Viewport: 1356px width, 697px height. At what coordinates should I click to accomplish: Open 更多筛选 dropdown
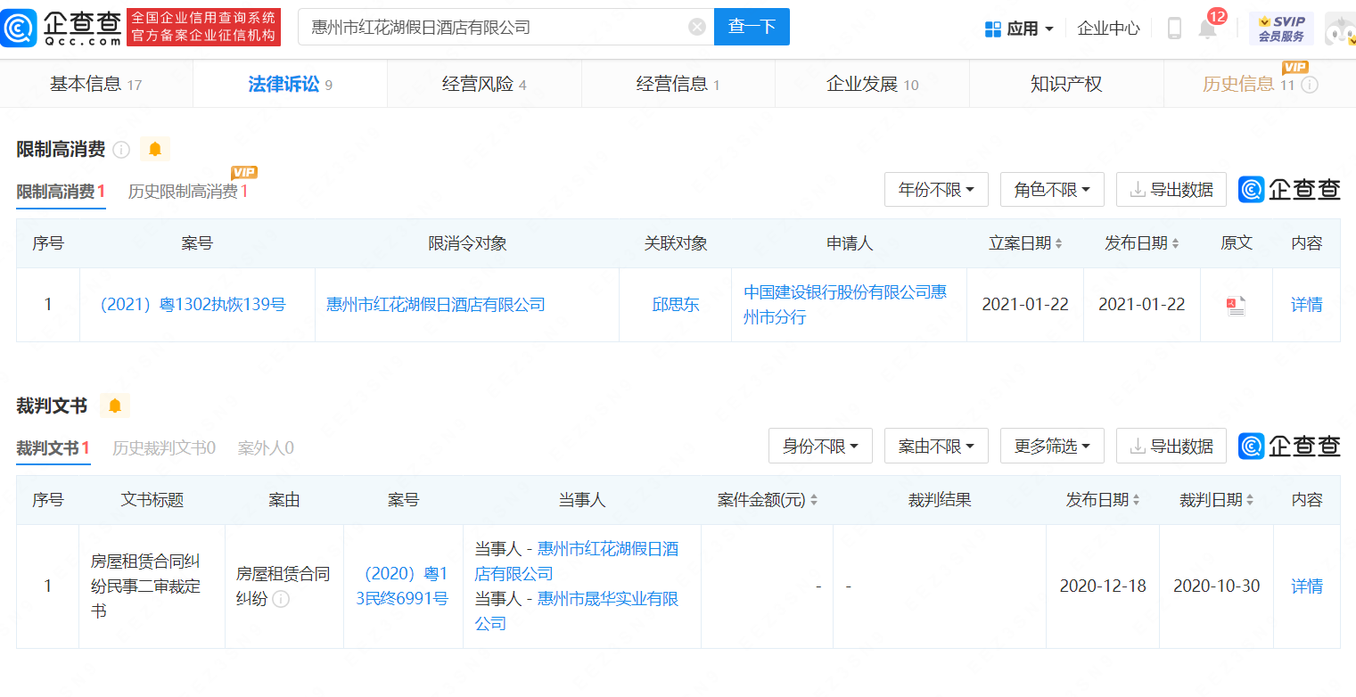tap(1052, 446)
